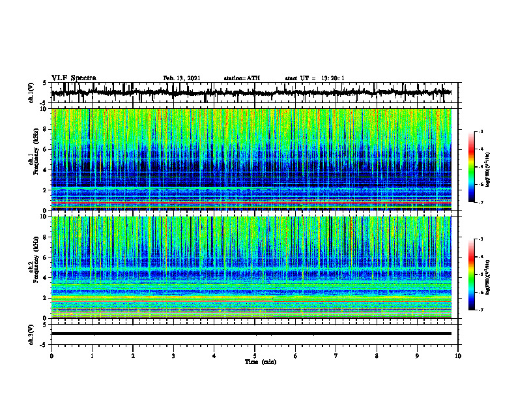Click the "6" kHz tick on ch.1 frequency axis
This screenshot has height=399, width=516.
(46, 149)
